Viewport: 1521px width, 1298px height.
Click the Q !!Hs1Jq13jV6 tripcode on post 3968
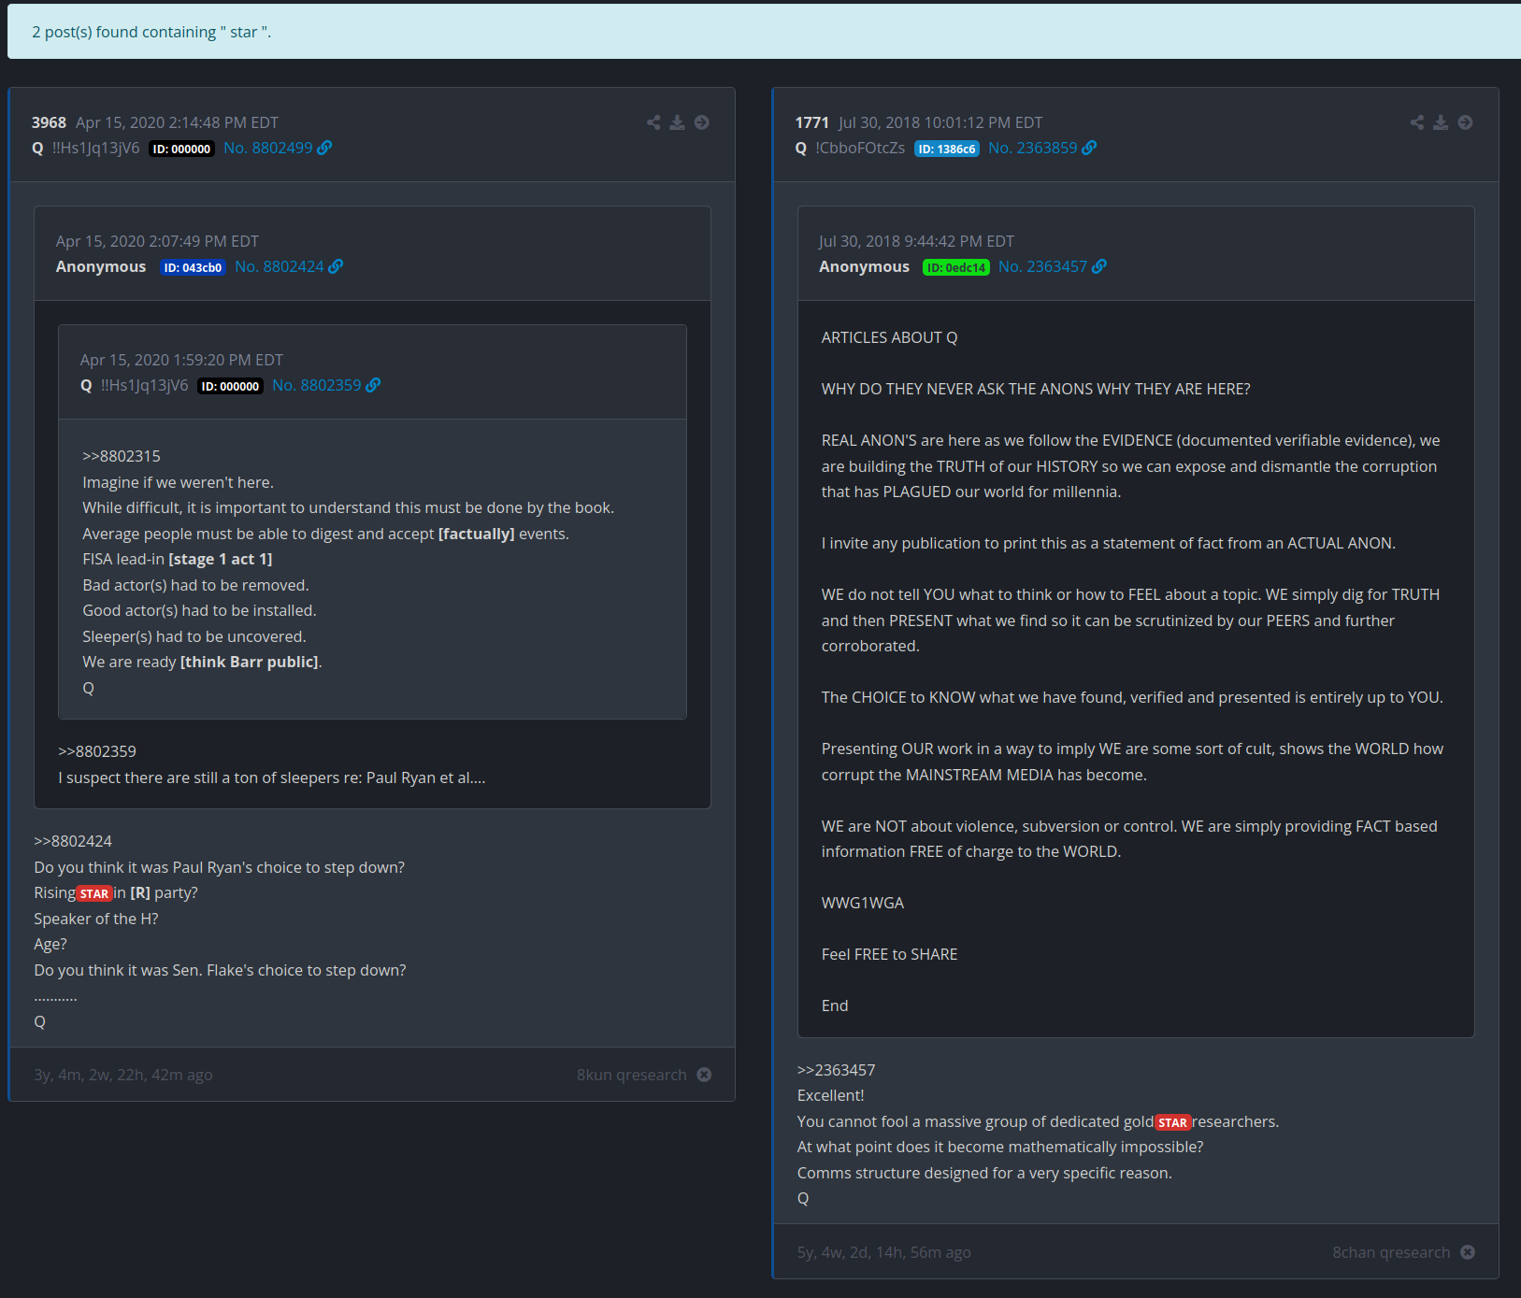(x=86, y=148)
